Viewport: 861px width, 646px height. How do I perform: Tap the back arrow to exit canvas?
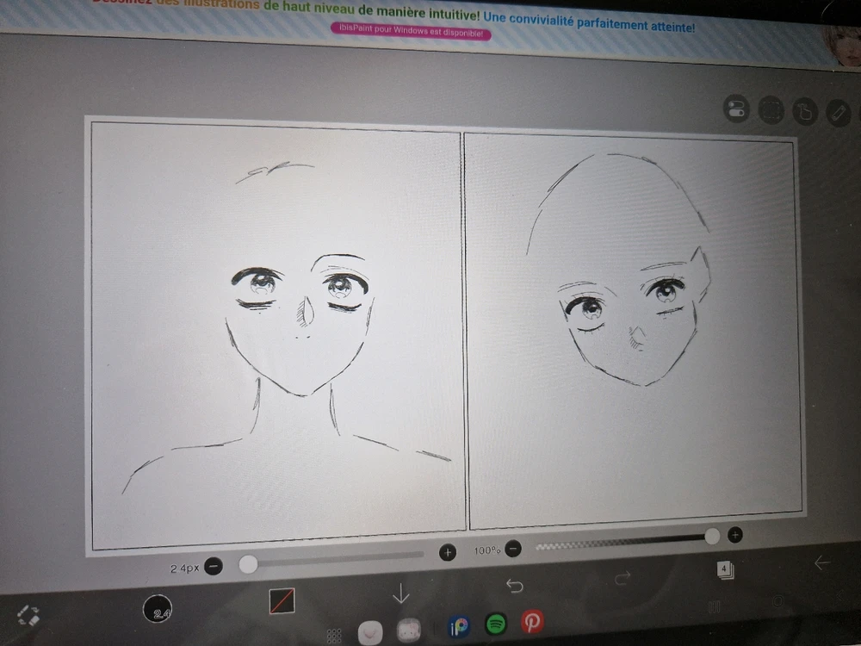pos(822,562)
